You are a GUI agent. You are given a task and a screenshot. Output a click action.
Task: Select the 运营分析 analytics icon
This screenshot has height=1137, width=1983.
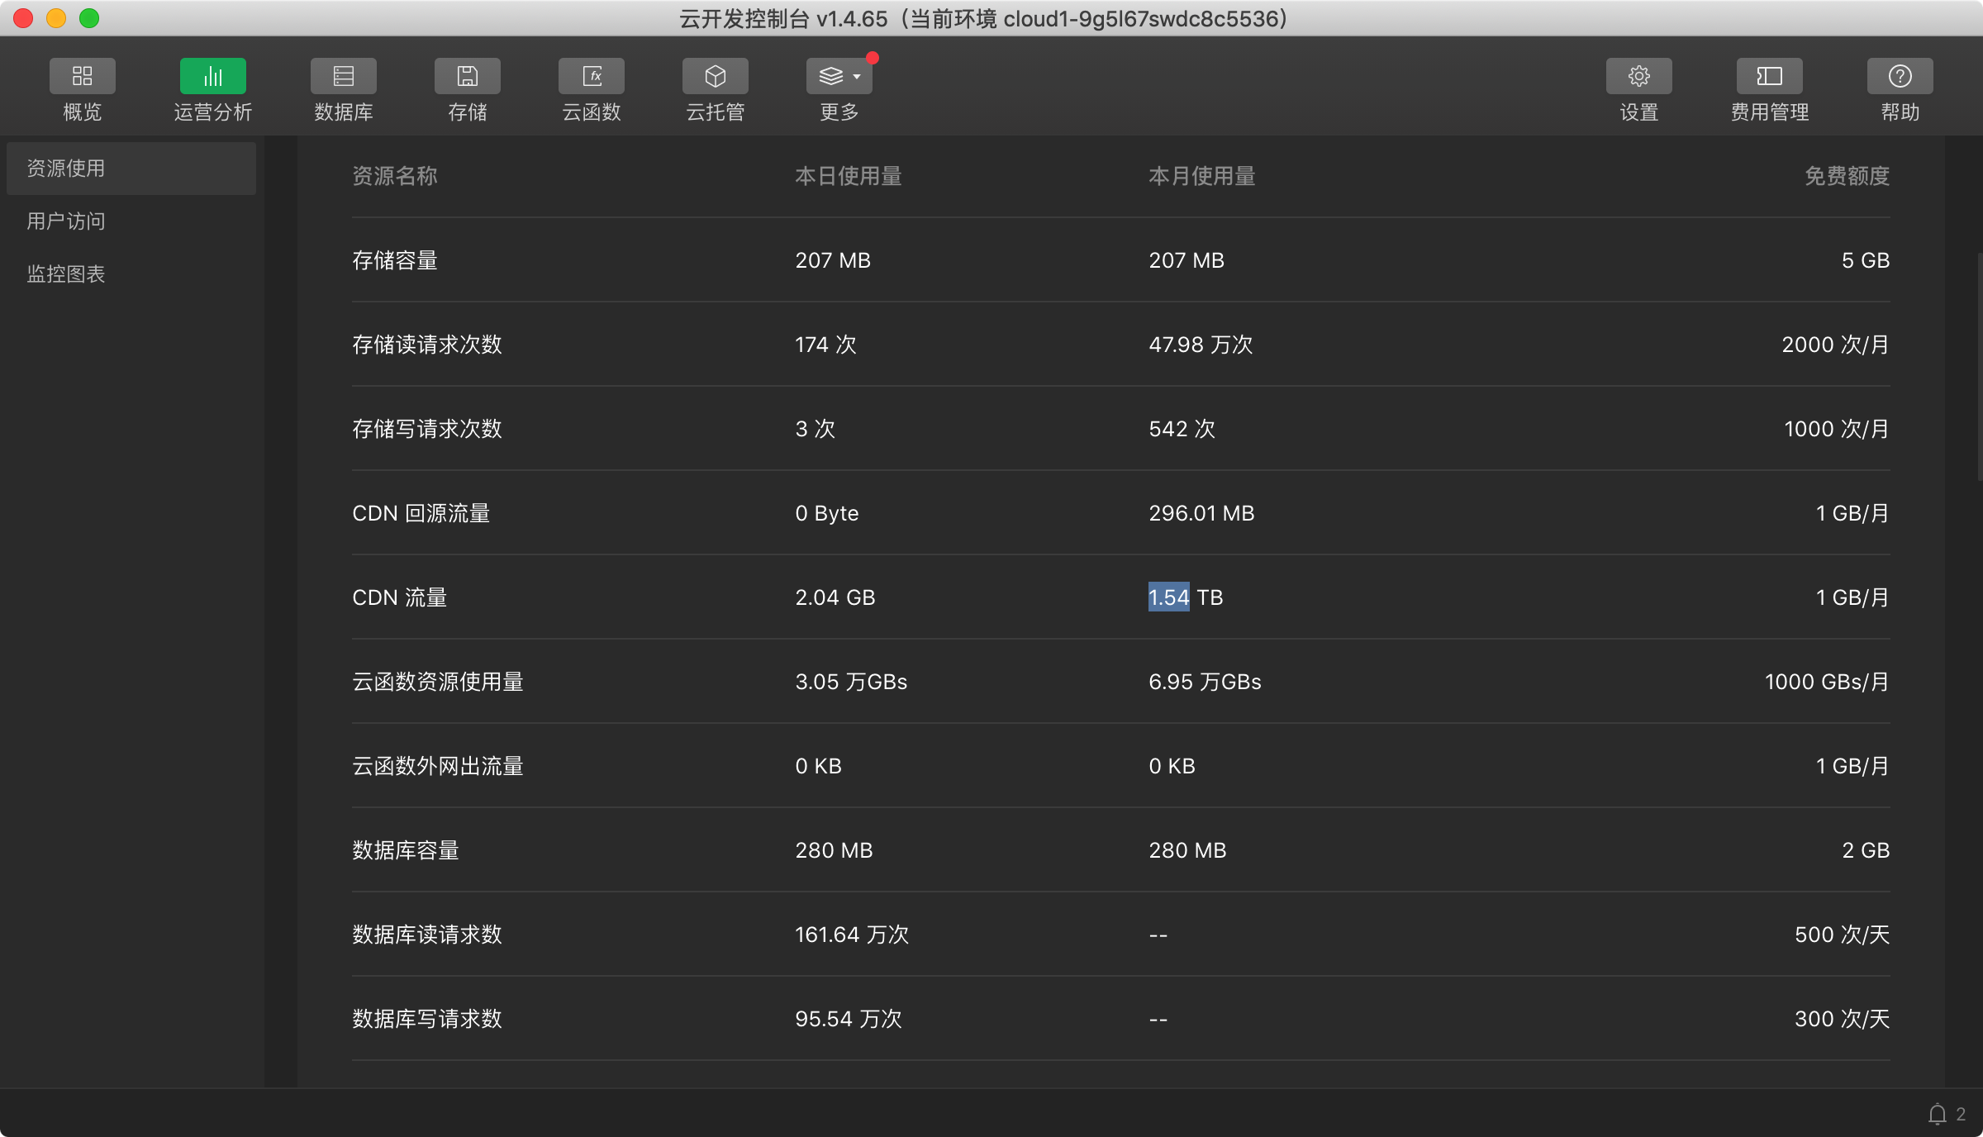(x=212, y=77)
